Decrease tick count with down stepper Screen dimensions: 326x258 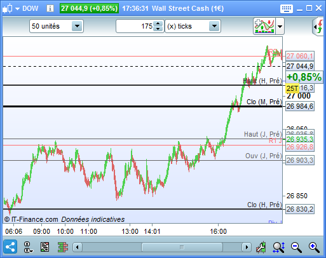click(x=158, y=29)
